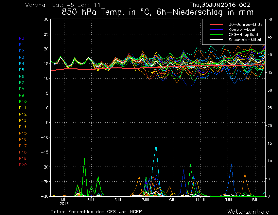Click the "13JUL" date label on x-axis
Image resolution: width=278 pixels, height=215 pixels.
point(228,200)
